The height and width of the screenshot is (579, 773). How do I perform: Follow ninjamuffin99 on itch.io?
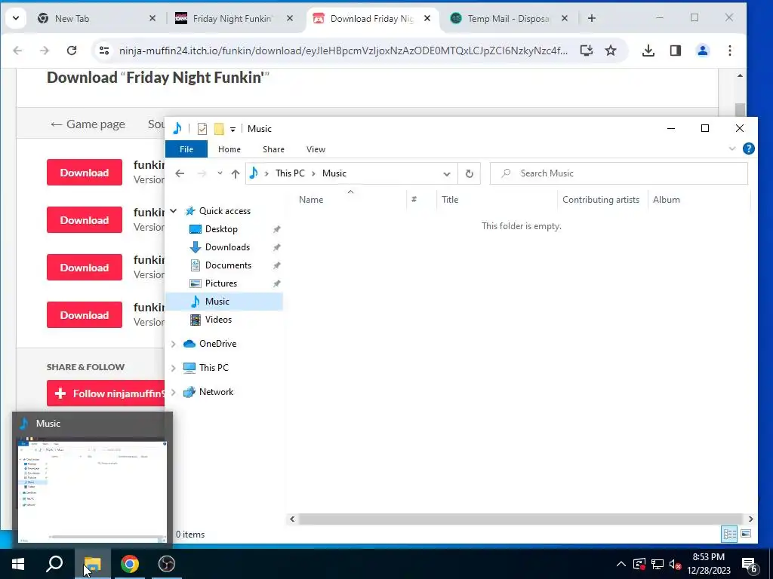(x=106, y=394)
